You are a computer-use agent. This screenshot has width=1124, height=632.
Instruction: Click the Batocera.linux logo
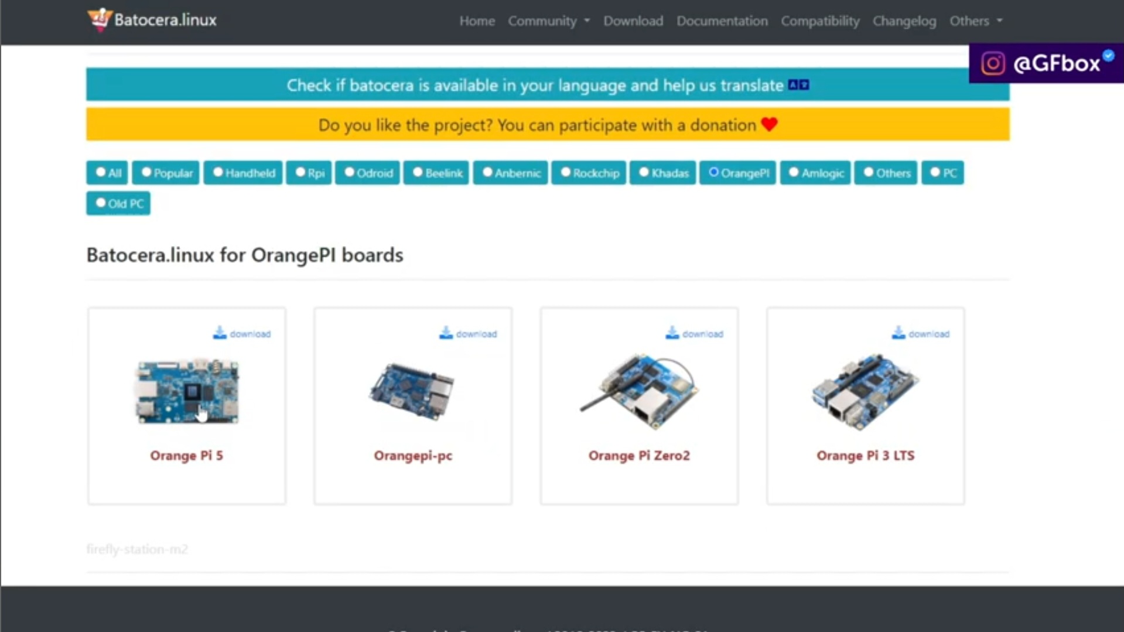pyautogui.click(x=151, y=19)
